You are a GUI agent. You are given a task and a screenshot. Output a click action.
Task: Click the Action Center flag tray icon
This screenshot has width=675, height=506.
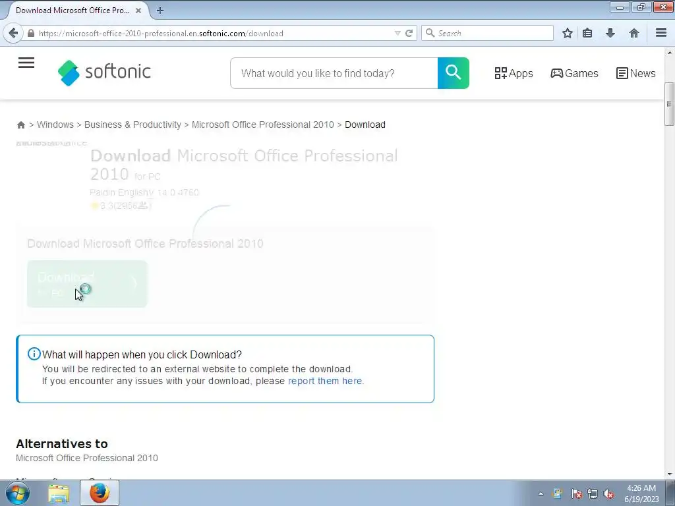point(576,493)
